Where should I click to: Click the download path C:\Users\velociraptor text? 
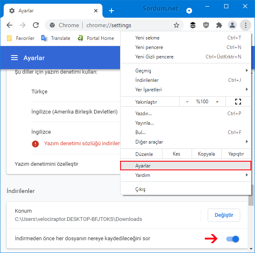click(x=79, y=219)
